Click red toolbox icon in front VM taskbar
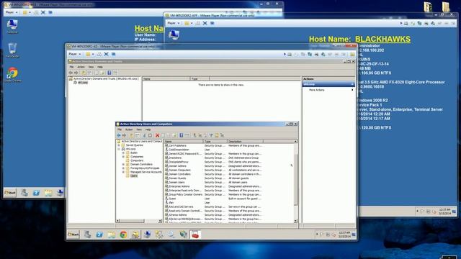461x259 pixels. click(x=195, y=235)
